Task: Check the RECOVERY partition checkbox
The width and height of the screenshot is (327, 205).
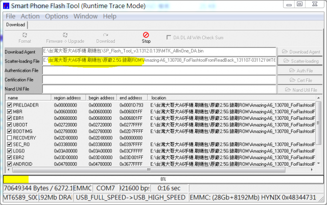Action: [x=9, y=138]
